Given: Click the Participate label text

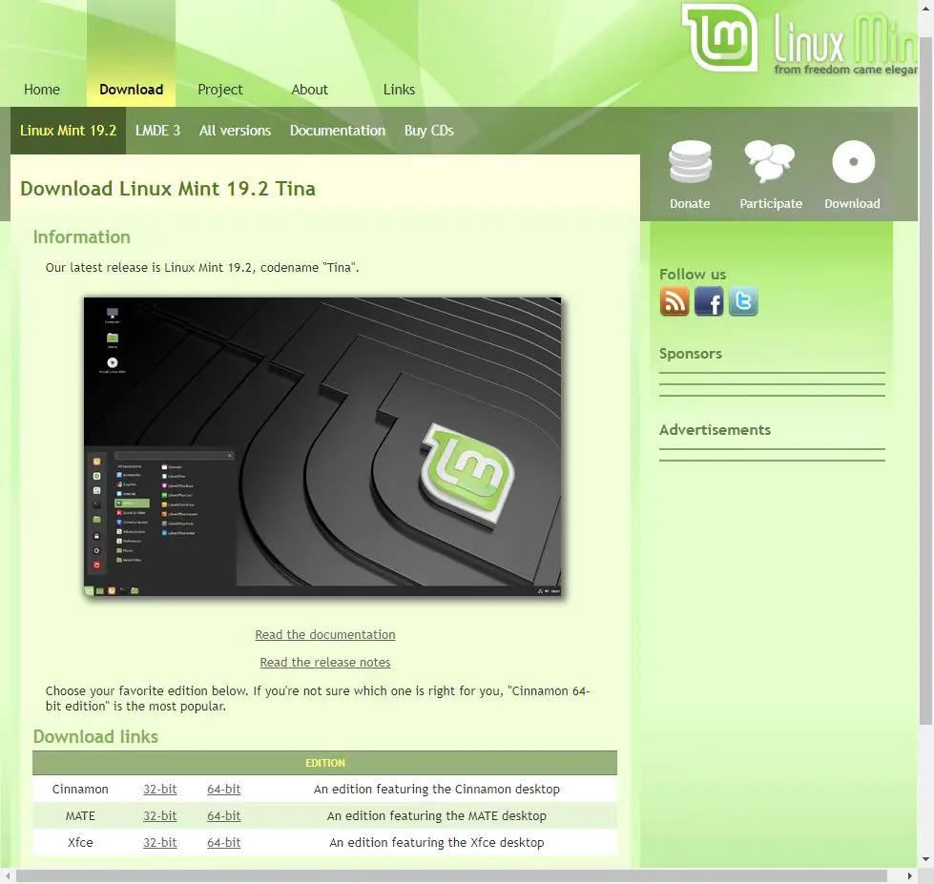Looking at the screenshot, I should coord(771,203).
